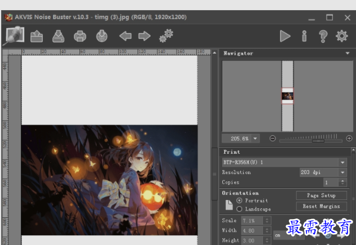Screen dimensions: 356x245
Task: Click the Width 4.80 input field
Action: 252,231
